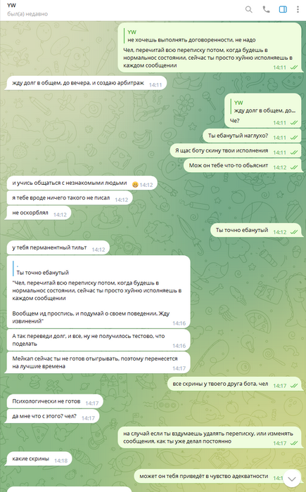The height and width of the screenshot is (492, 306).
Task: Open YW profile from chat header name
Action: [11, 6]
